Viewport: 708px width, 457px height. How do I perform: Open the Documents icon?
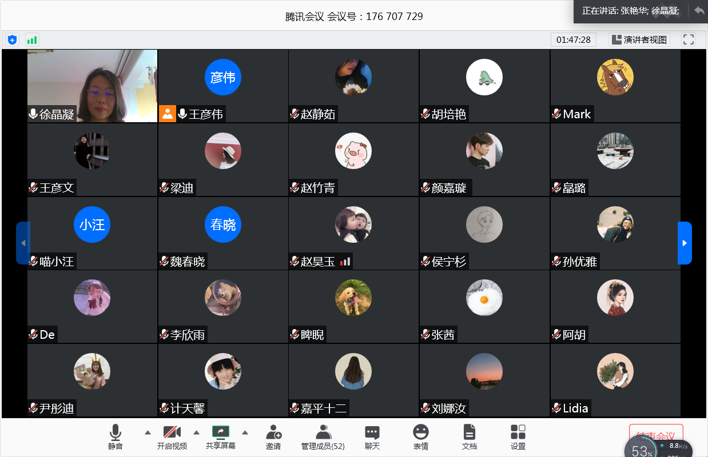(470, 437)
